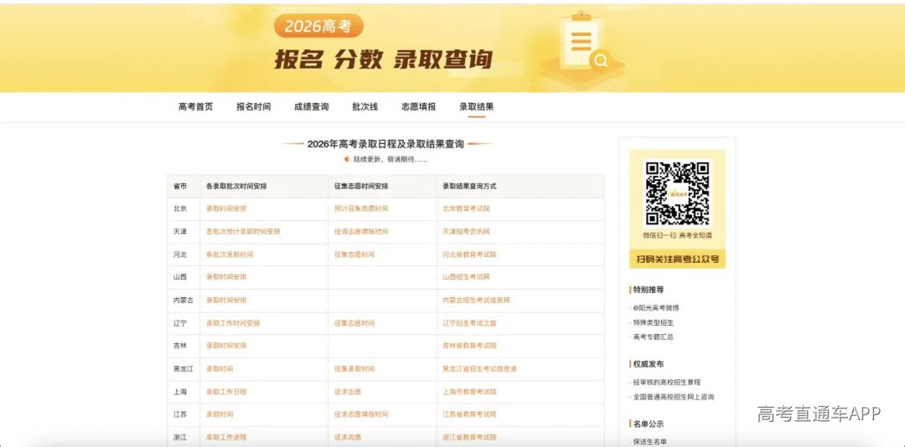This screenshot has height=447, width=905.
Task: Open 内蒙古 row's 录取时间安排 link
Action: click(x=226, y=301)
